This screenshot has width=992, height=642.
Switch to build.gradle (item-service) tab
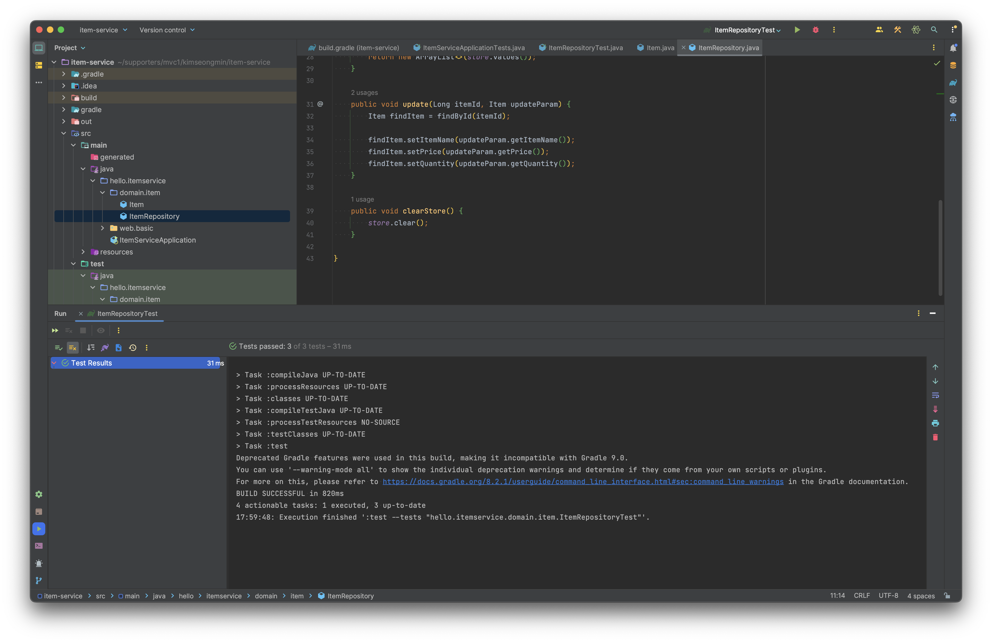[x=353, y=48]
